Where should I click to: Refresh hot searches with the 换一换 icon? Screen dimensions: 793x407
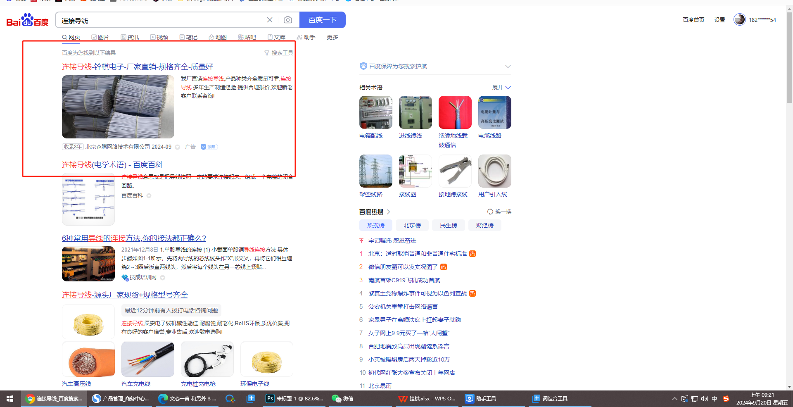point(490,212)
